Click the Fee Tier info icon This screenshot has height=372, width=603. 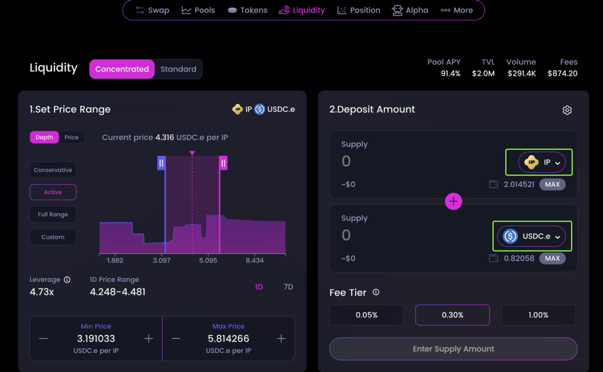pos(376,292)
